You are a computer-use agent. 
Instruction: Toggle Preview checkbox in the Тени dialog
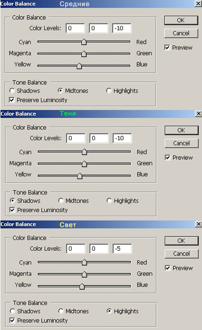coord(167,158)
